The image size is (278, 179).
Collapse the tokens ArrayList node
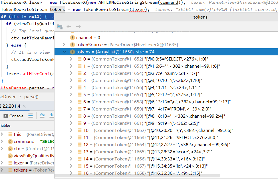(64, 52)
